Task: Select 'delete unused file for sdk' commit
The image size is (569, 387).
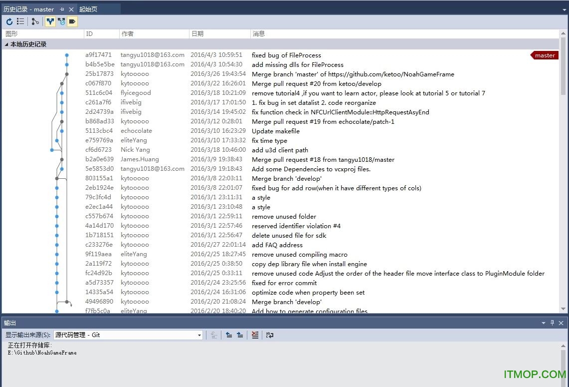Action: [280, 235]
